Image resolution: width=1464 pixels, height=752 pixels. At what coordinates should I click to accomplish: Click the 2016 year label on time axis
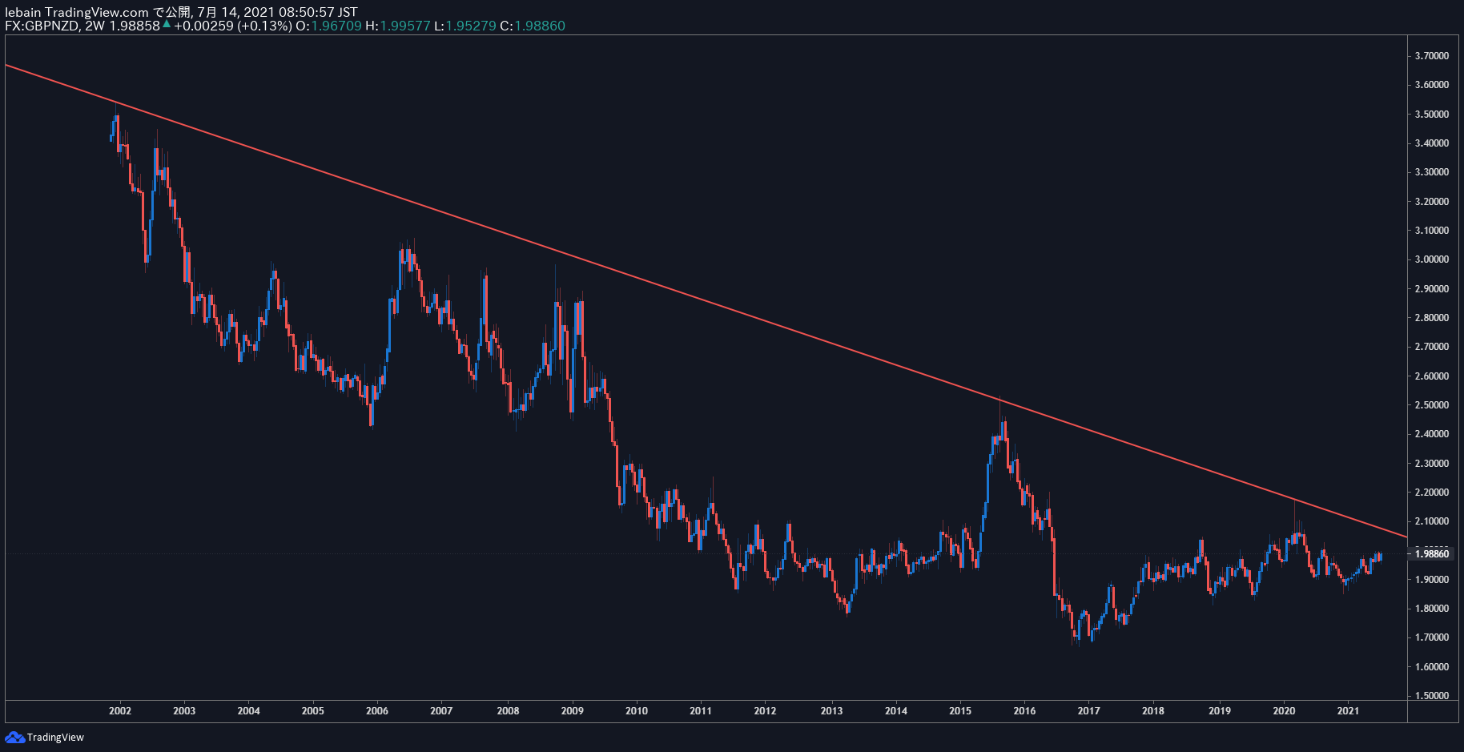coord(1024,711)
